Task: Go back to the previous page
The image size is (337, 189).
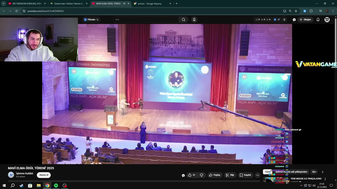Action: tap(4, 11)
